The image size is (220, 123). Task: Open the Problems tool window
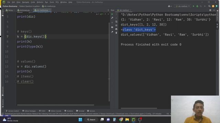click(69, 111)
